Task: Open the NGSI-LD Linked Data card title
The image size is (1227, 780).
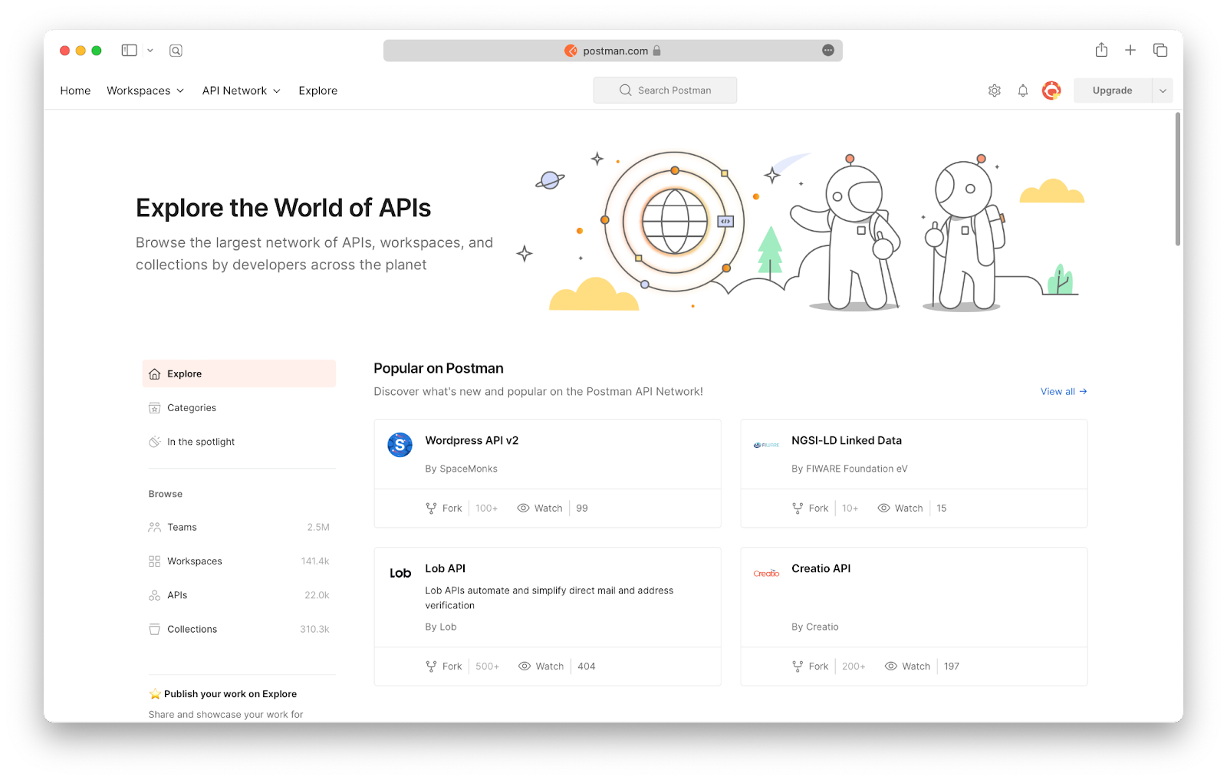Action: [x=847, y=440]
